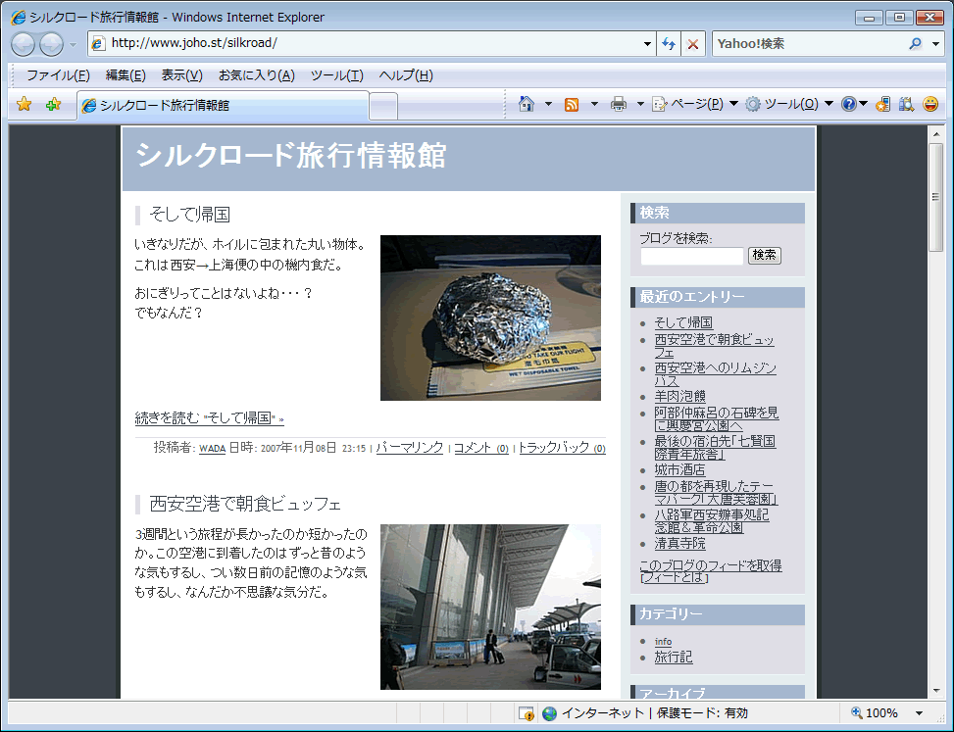Click the smiley face toolbar icon

[x=929, y=104]
